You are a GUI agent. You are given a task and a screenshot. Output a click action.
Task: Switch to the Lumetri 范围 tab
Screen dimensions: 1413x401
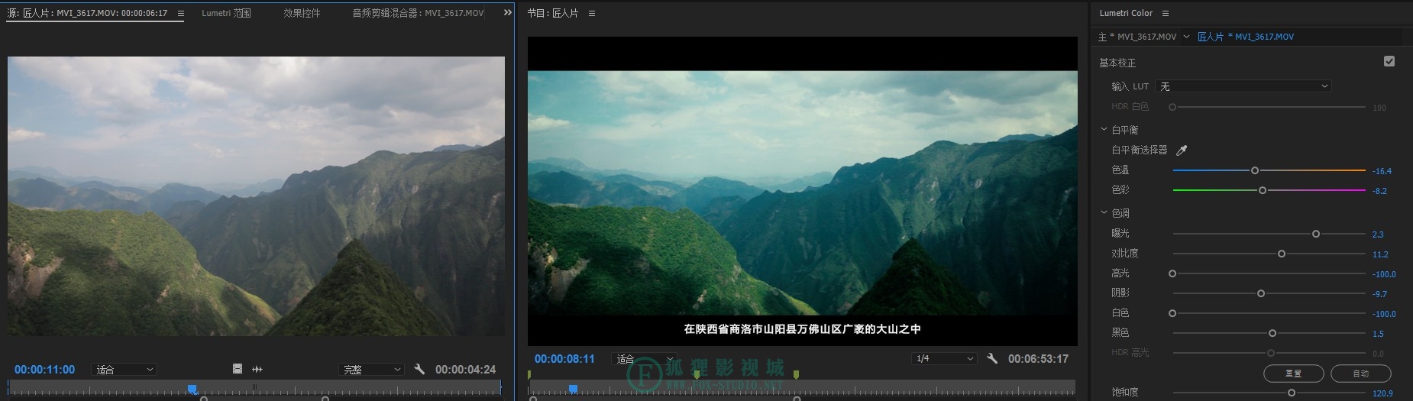tap(226, 13)
